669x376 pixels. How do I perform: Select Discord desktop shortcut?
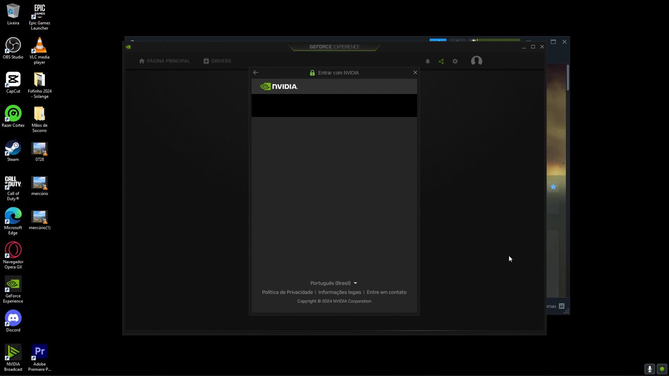coord(13,321)
